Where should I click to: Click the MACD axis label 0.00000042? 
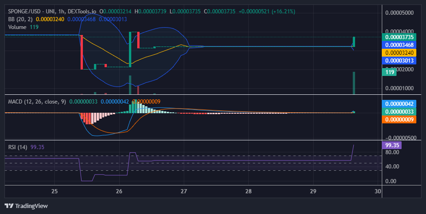point(399,104)
